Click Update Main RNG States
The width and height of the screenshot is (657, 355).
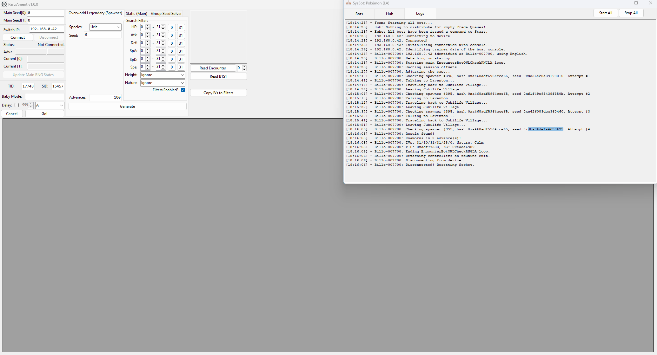coord(33,74)
